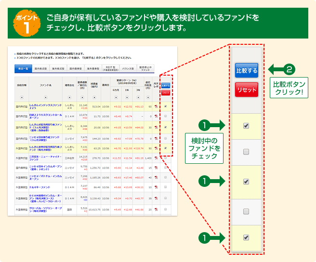
Task: Uncheck the first checkbox in enlarged panel
Action: (x=246, y=126)
